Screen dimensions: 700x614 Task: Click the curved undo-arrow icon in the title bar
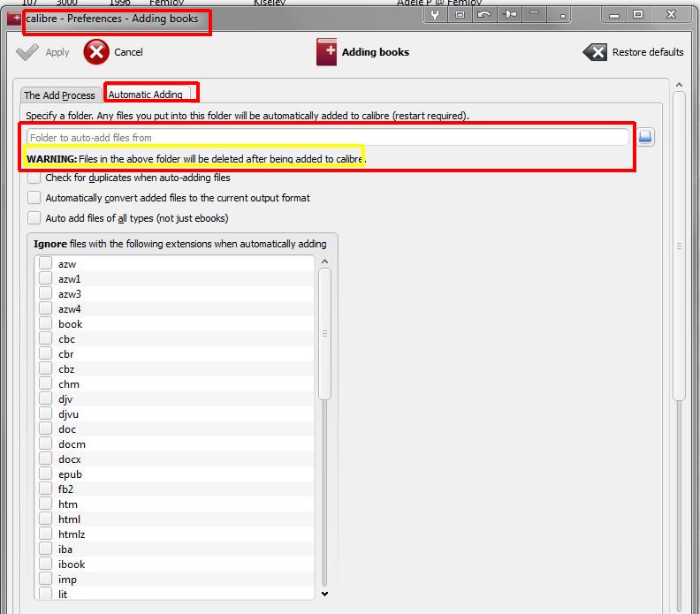[484, 15]
